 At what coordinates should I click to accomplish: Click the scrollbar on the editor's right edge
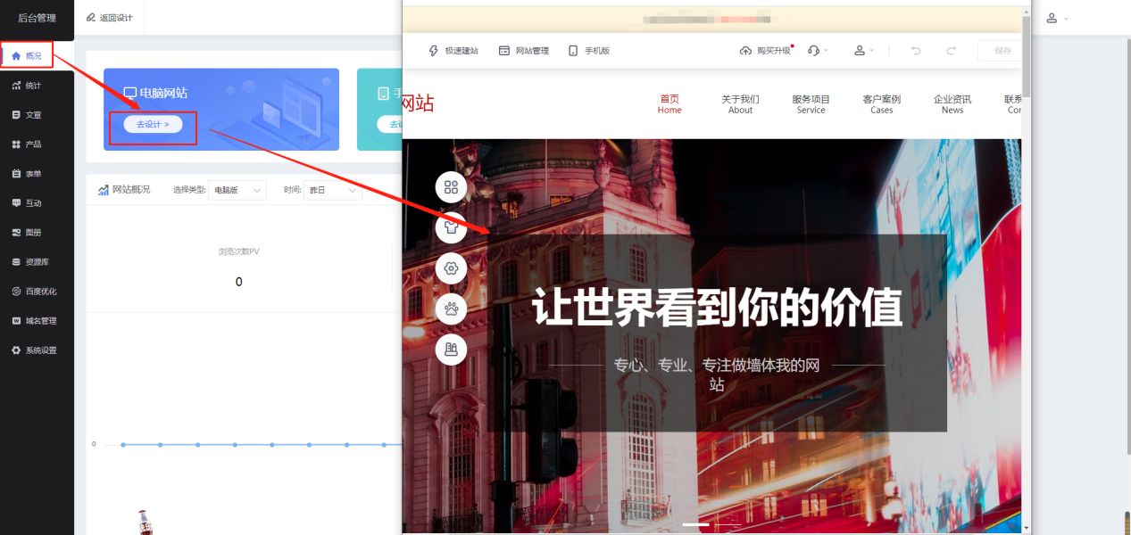click(x=1028, y=267)
